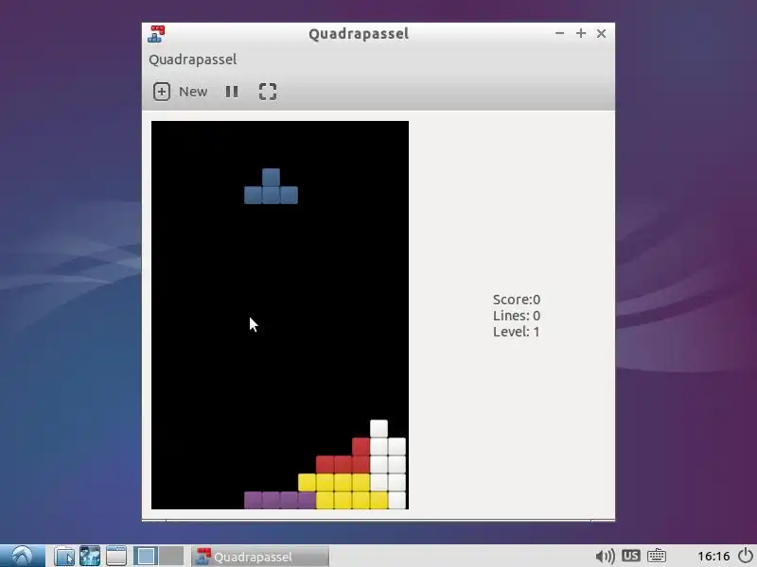Click the Quadrapassel window title bar icon
This screenshot has width=757, height=567.
(156, 34)
